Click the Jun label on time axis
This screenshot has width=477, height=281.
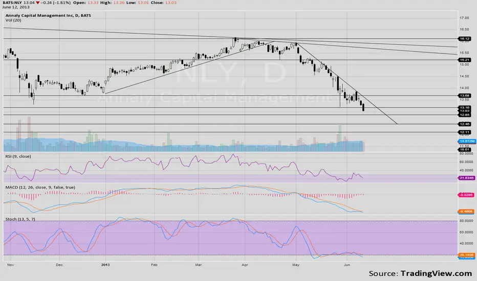click(347, 265)
